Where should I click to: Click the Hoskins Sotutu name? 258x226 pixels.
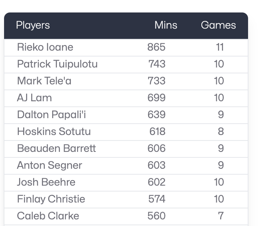click(x=54, y=131)
